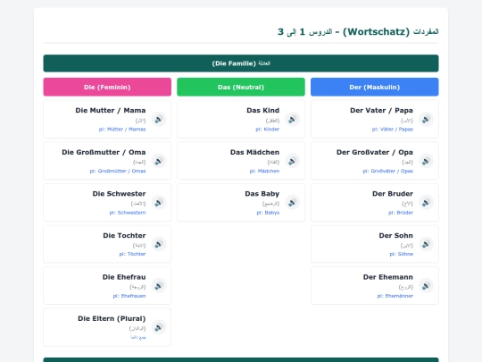
Task: Click the Die Familie section banner
Action: click(x=241, y=63)
